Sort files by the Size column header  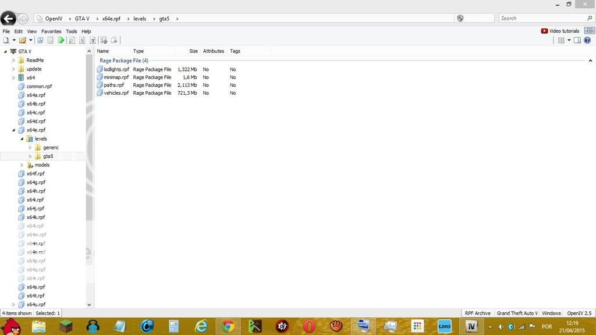tap(193, 51)
